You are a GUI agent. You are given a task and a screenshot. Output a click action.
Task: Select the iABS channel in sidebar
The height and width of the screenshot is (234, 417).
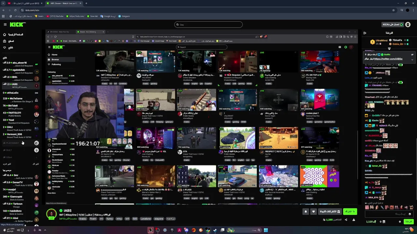point(20,85)
